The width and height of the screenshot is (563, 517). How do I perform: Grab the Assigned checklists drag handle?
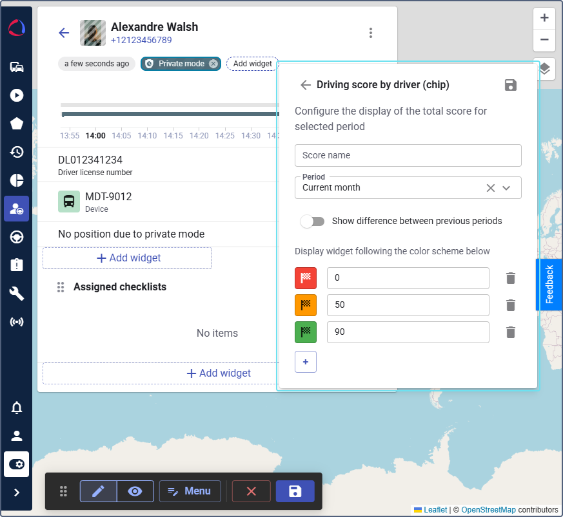point(61,287)
